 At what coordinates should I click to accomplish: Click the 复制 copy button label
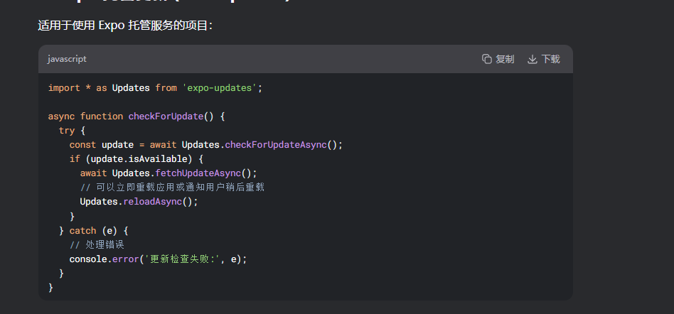(505, 59)
